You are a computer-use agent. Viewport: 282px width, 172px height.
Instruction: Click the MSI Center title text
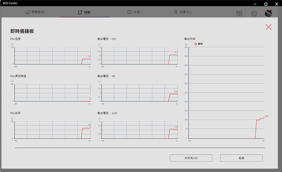[10, 3]
